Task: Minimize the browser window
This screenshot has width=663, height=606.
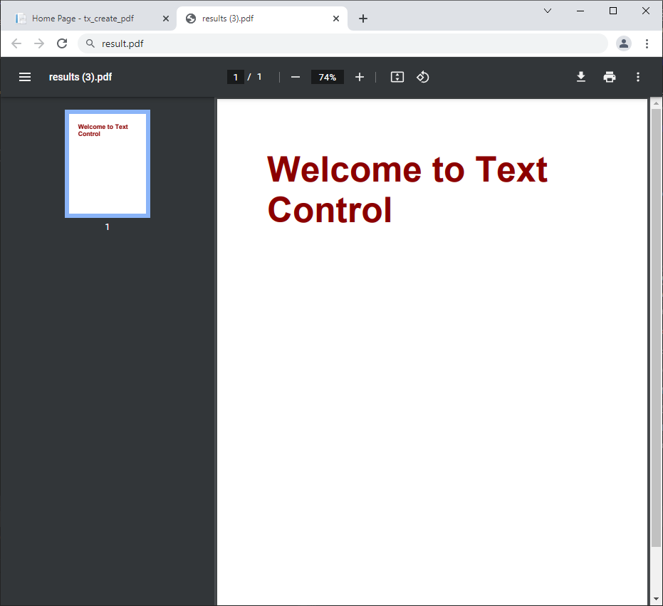Action: pyautogui.click(x=580, y=11)
